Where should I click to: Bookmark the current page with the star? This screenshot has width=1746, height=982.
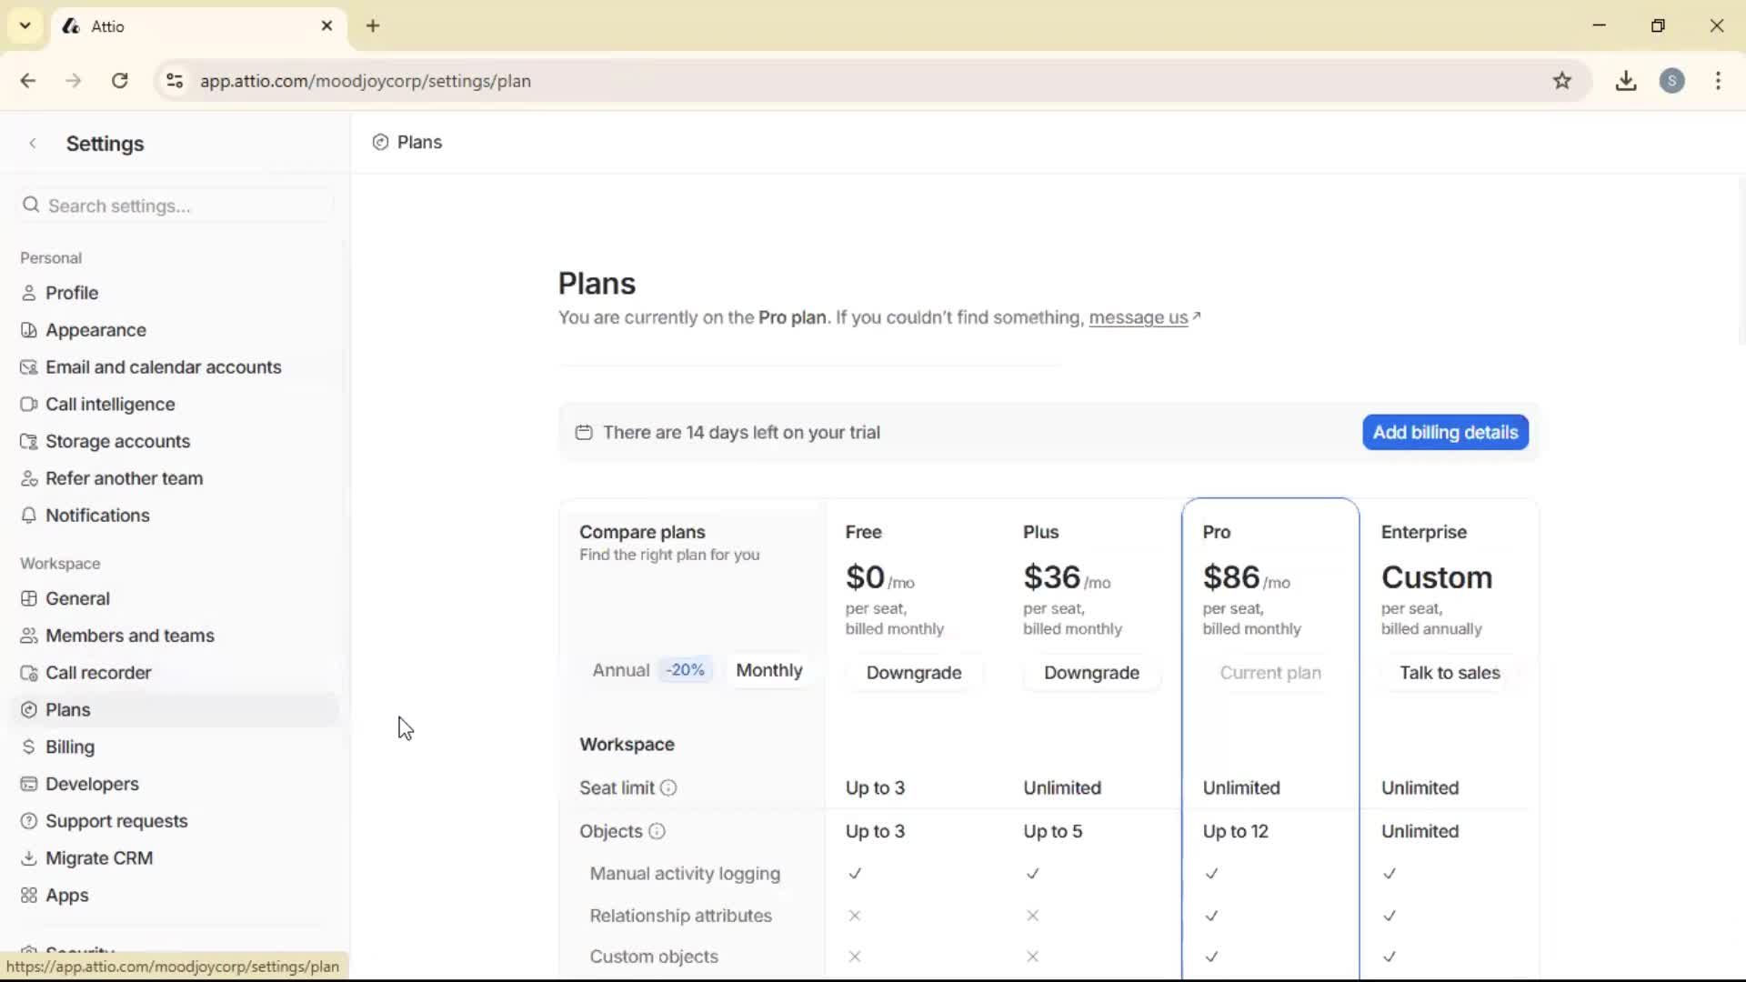pos(1562,80)
